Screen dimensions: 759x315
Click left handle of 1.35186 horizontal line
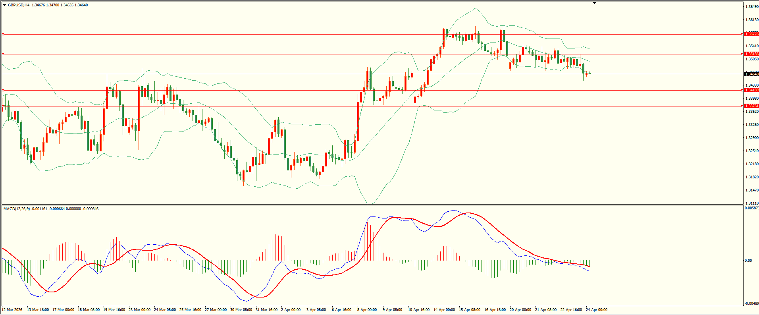tap(3, 54)
